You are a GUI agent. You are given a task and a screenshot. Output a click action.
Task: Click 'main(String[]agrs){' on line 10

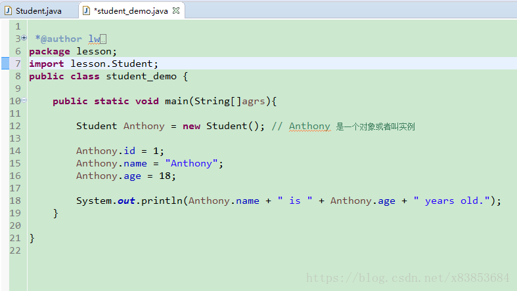[x=221, y=101]
